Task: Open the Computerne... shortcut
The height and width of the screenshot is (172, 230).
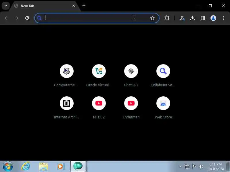Action: [x=67, y=76]
